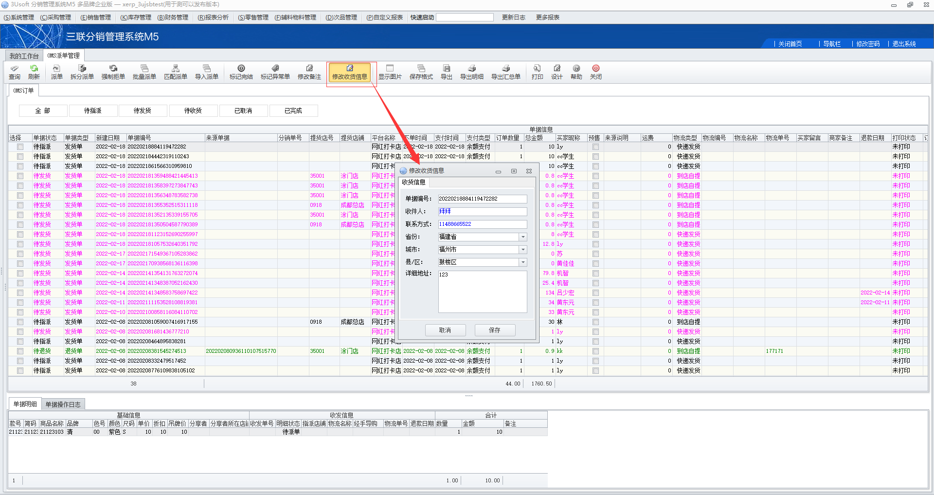
Task: Open the (E)销售管理 menu
Action: pos(96,18)
